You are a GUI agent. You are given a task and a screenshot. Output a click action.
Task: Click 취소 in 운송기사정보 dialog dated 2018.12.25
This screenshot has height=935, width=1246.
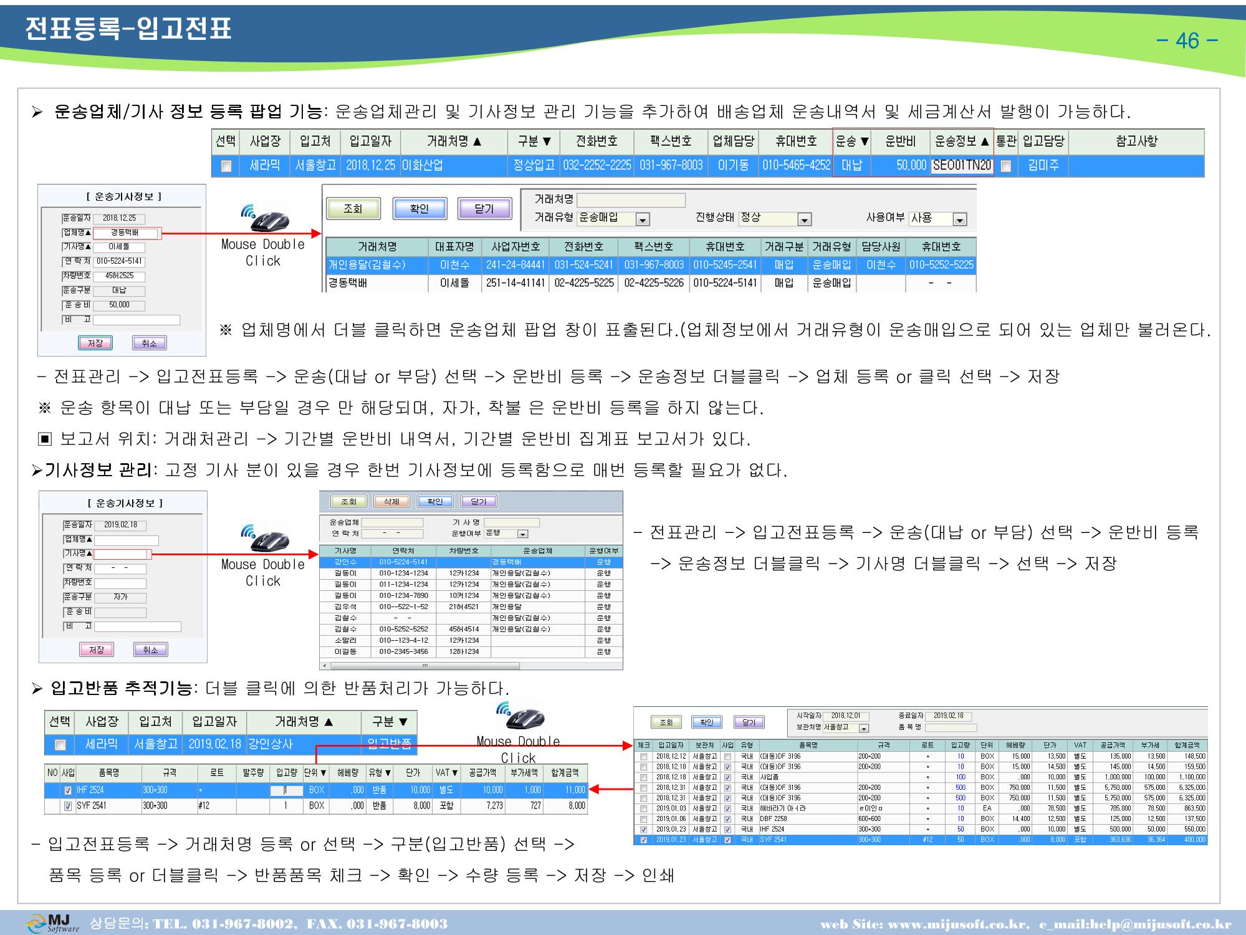point(149,343)
